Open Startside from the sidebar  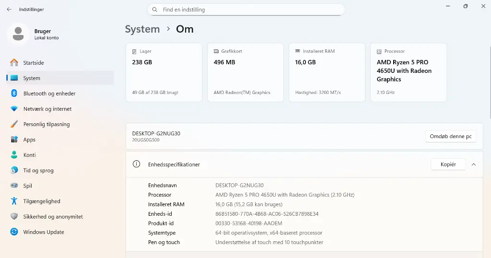tap(34, 63)
